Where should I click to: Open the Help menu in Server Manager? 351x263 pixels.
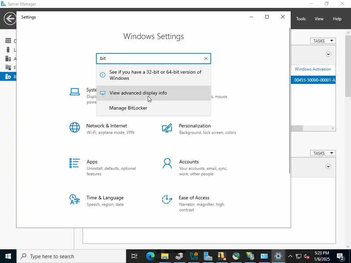[337, 19]
